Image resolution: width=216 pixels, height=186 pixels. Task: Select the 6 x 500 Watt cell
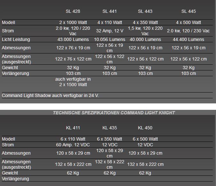pyautogui.click(x=145, y=139)
